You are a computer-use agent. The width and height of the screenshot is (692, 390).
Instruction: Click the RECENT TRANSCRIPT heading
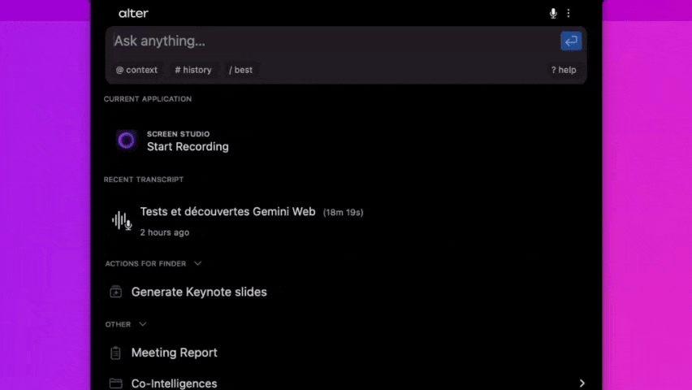pyautogui.click(x=144, y=180)
